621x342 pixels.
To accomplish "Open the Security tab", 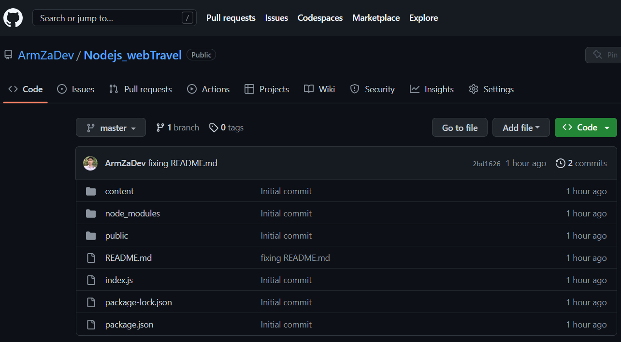I will [x=373, y=89].
